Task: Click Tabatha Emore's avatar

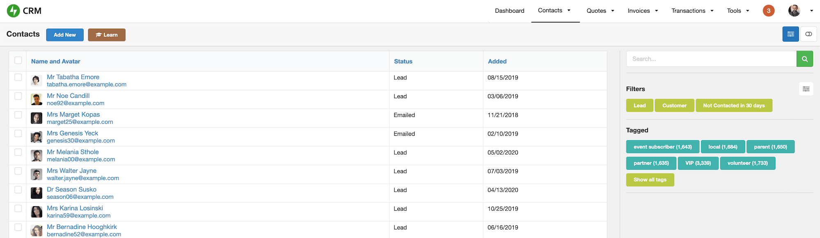Action: tap(36, 81)
